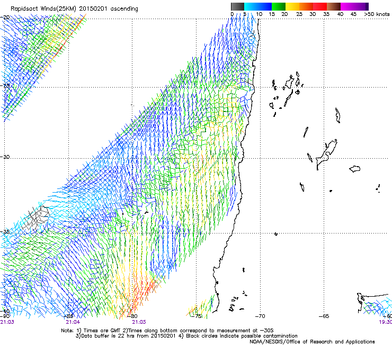Click the '45' legend scale label
Screen dimensions: 392x345
click(353, 14)
